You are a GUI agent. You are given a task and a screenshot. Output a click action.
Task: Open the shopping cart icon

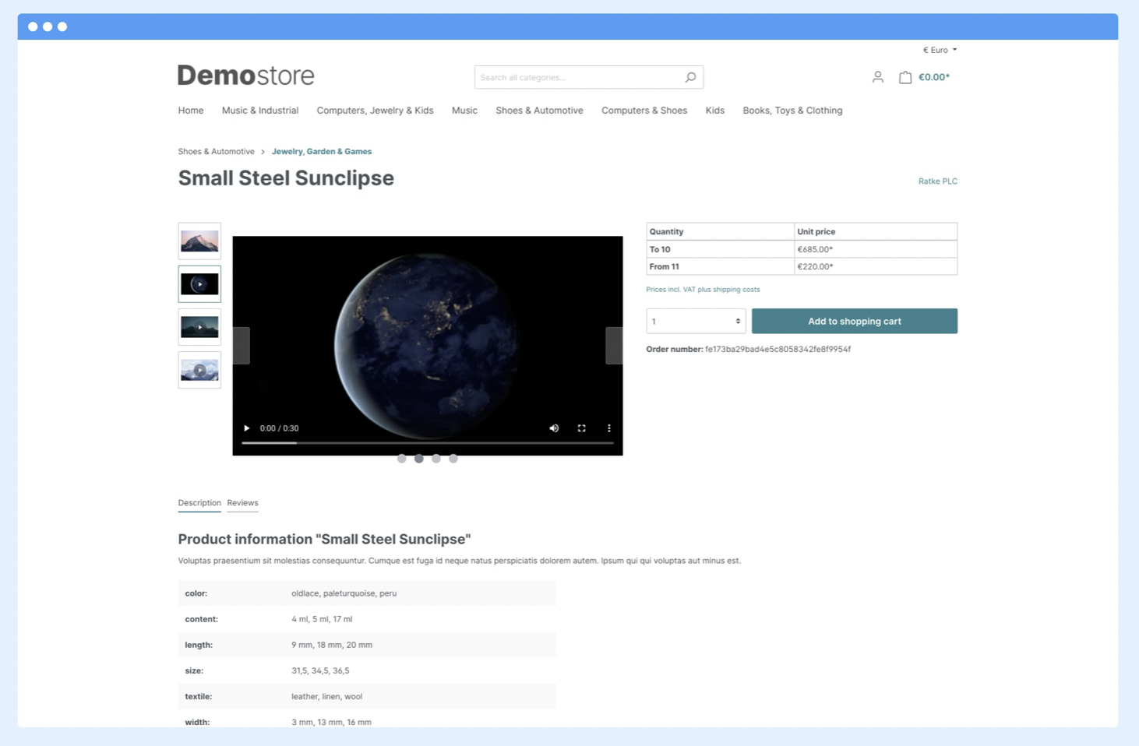pyautogui.click(x=905, y=77)
